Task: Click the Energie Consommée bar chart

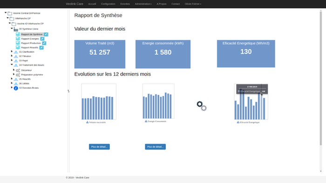Action: tap(158, 101)
